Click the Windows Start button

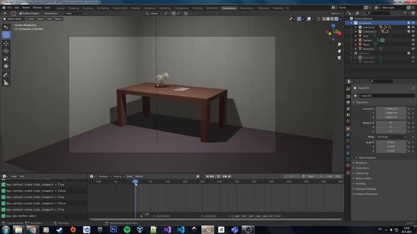tap(6, 229)
